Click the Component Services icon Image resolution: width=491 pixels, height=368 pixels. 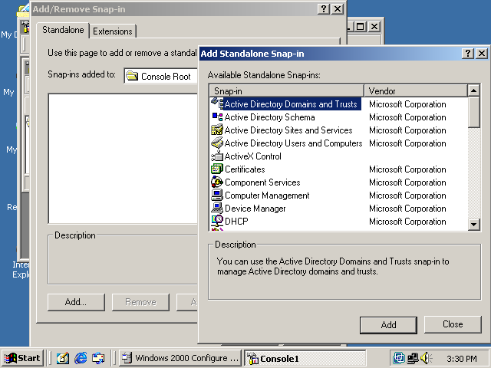217,182
